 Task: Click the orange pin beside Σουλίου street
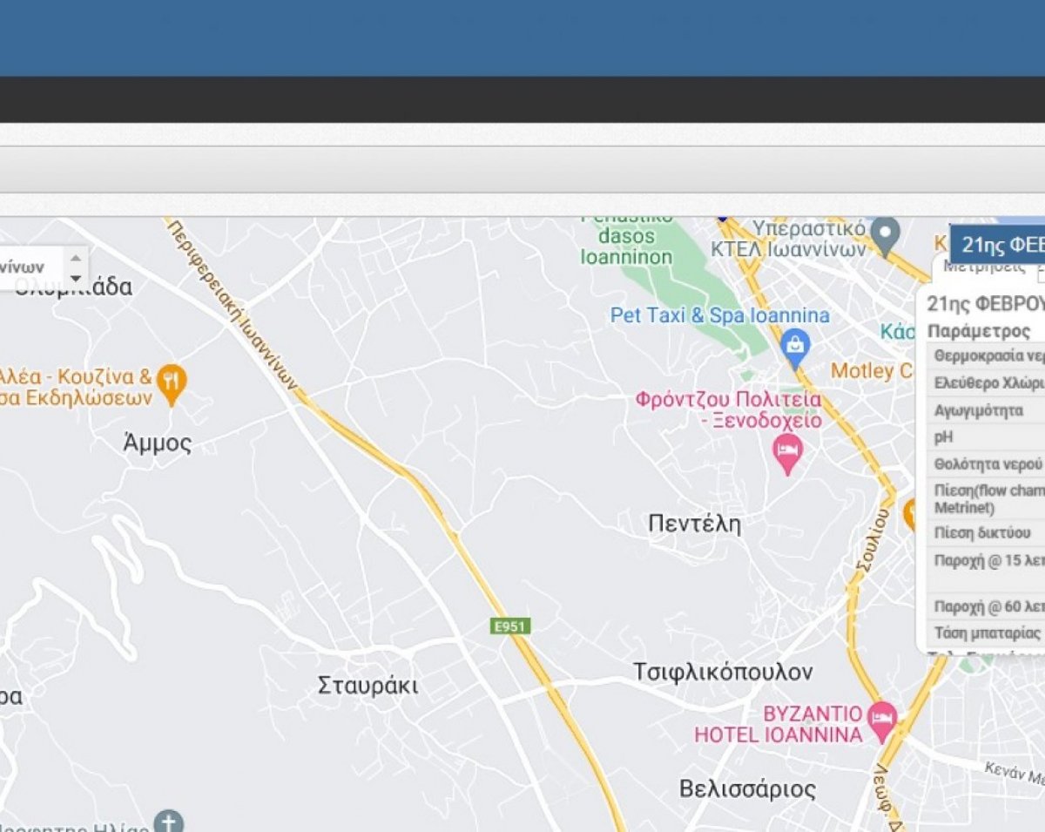(911, 513)
